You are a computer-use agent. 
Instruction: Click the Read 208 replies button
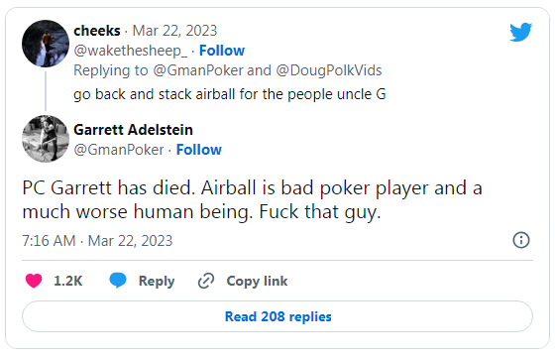click(x=277, y=316)
